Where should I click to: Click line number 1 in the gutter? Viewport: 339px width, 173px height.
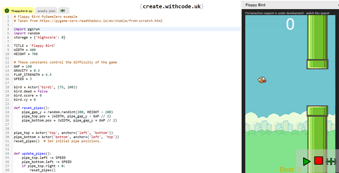pyautogui.click(x=8, y=17)
